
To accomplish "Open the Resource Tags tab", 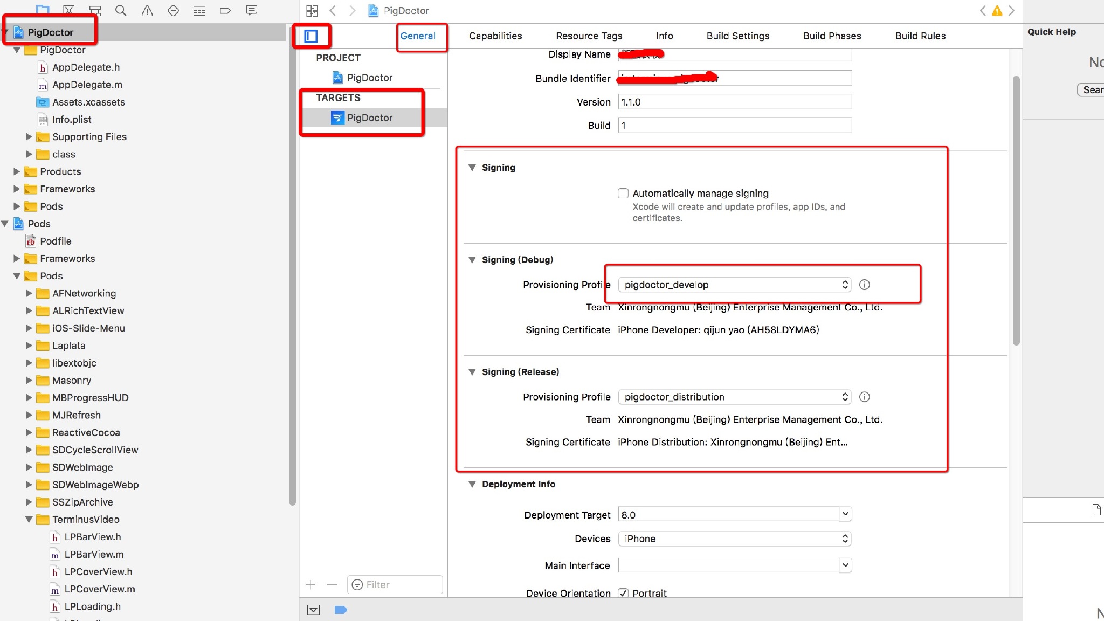I will [x=589, y=36].
